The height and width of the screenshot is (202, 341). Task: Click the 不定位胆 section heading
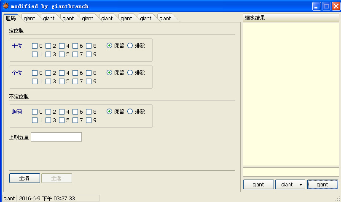(19, 97)
